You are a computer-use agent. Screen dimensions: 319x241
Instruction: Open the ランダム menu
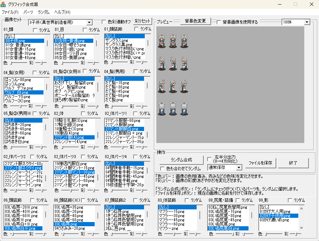pos(43,12)
